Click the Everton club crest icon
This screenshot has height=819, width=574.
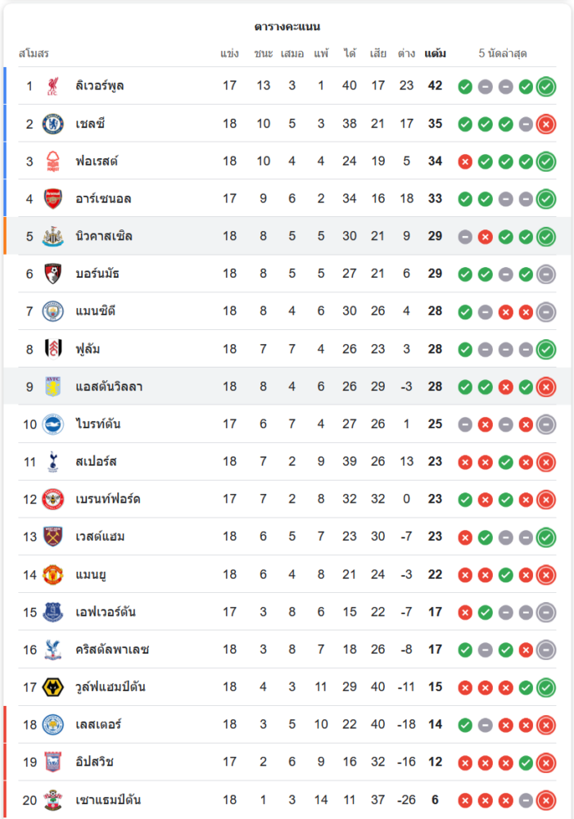pyautogui.click(x=53, y=612)
